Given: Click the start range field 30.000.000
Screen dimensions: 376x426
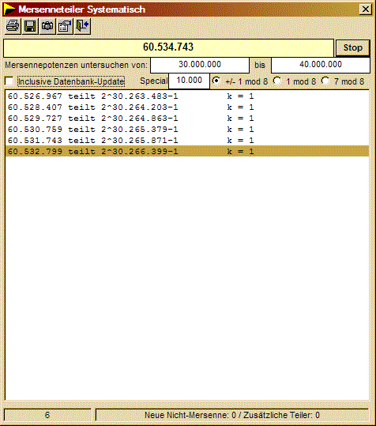Looking at the screenshot, I should click(200, 65).
